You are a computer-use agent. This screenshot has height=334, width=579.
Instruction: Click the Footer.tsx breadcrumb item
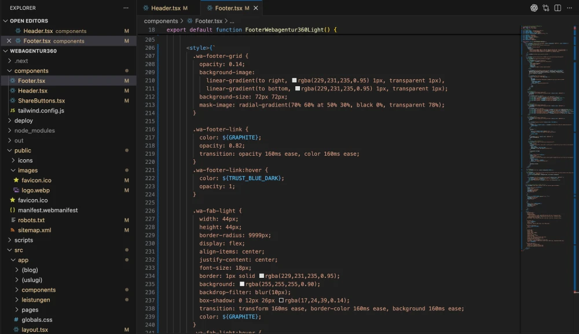click(207, 21)
